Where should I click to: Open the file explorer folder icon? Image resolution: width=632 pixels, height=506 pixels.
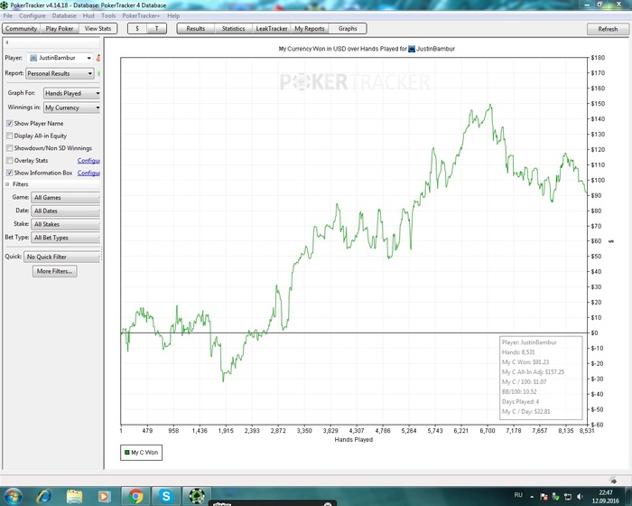click(x=74, y=496)
